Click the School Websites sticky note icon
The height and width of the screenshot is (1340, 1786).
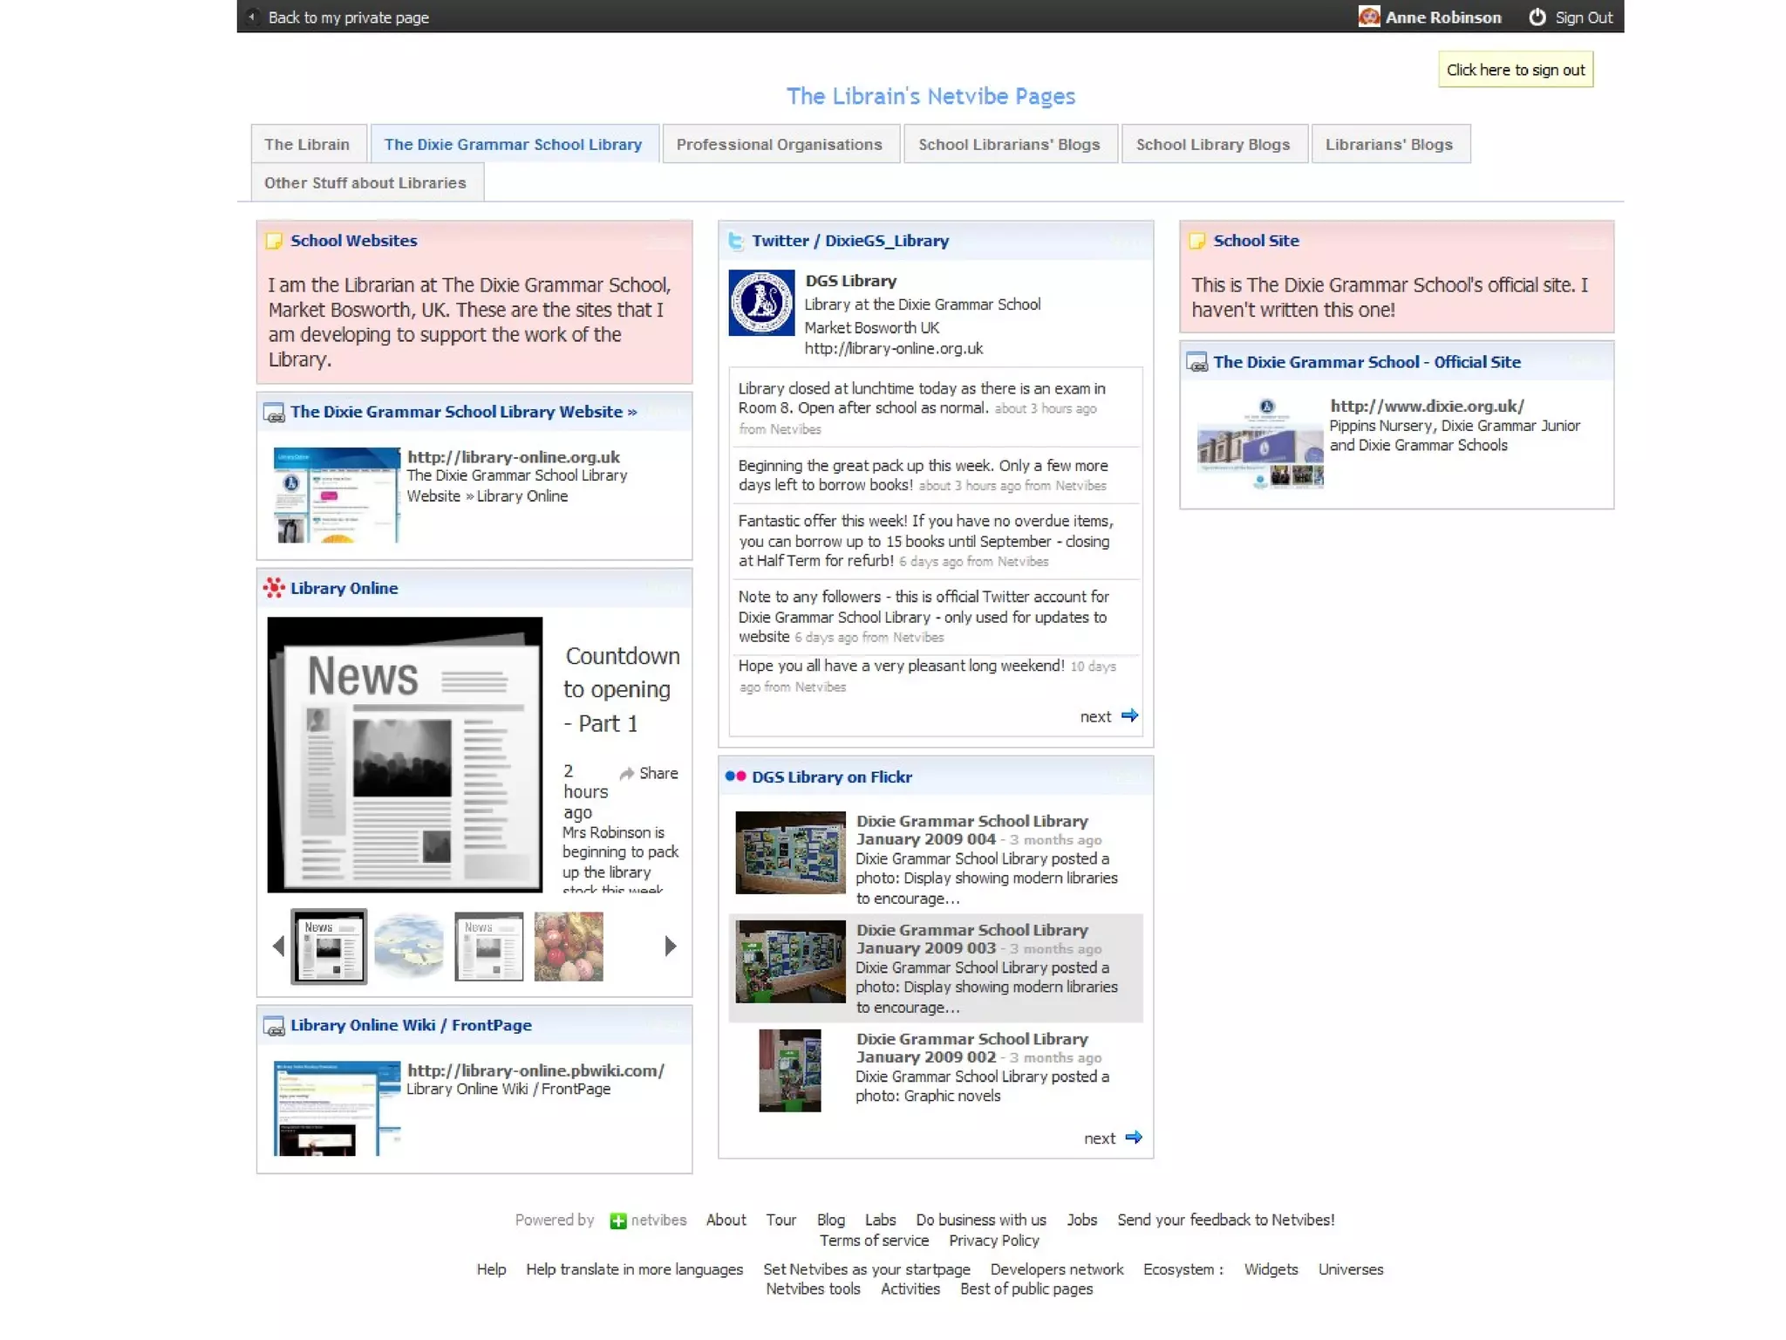tap(274, 241)
